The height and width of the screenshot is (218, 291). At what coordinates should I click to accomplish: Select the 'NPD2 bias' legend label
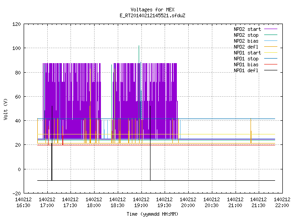point(246,41)
